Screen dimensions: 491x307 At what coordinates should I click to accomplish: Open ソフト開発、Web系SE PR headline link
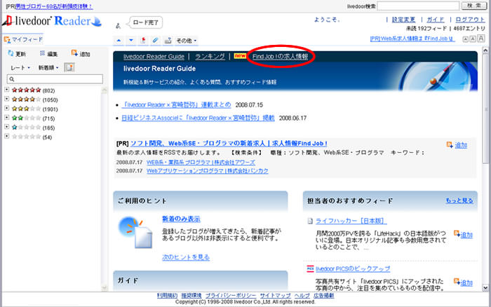pyautogui.click(x=229, y=143)
